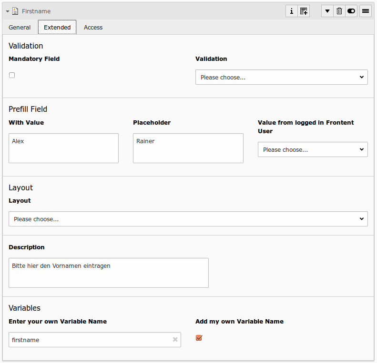377x363 pixels.
Task: Focus the Placeholder text field
Action: pos(188,148)
